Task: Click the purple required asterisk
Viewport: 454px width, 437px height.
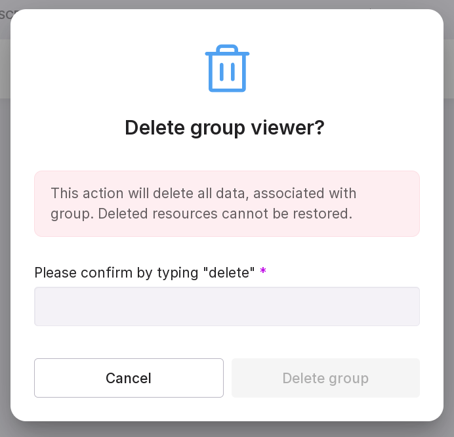Action: (263, 272)
